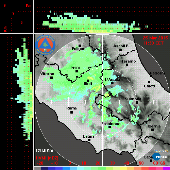Click the 25 Mar 2015 date text
The image size is (170, 170).
pyautogui.click(x=155, y=38)
